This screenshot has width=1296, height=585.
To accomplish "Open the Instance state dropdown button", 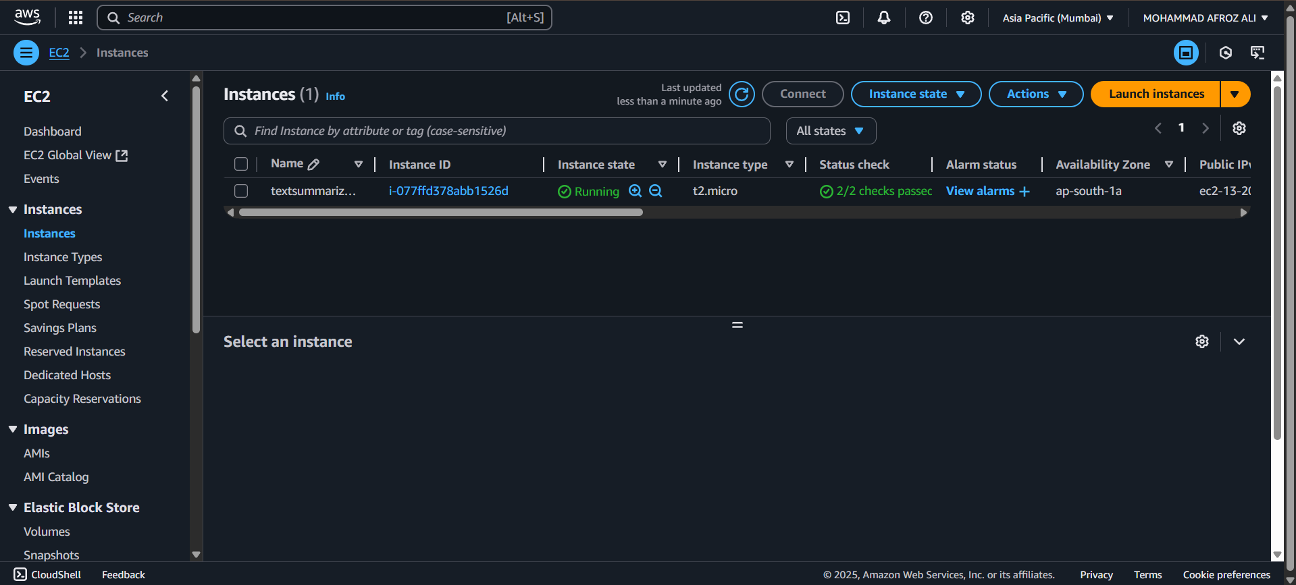I will pyautogui.click(x=915, y=94).
